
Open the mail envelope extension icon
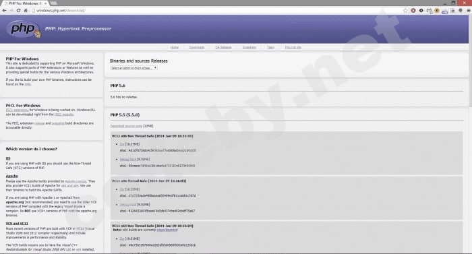429,11
